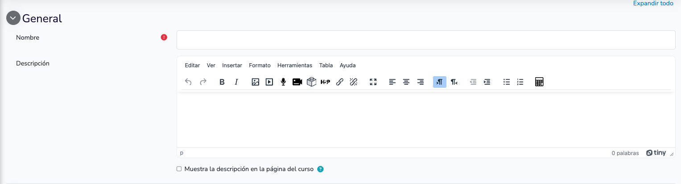Apply italic formatting with the I icon
This screenshot has height=184, width=681.
[x=236, y=82]
